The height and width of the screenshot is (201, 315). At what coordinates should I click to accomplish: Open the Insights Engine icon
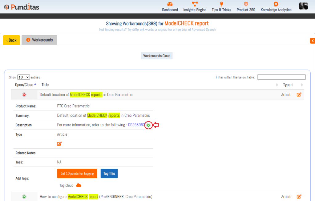click(195, 4)
